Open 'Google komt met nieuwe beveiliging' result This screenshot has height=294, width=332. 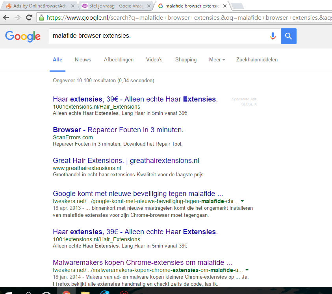tap(138, 194)
